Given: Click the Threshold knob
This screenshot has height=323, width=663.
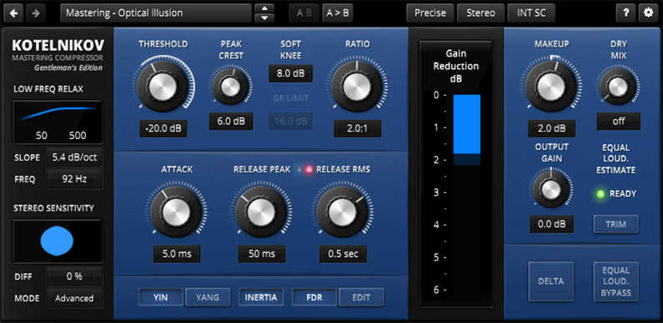Looking at the screenshot, I should point(163,87).
